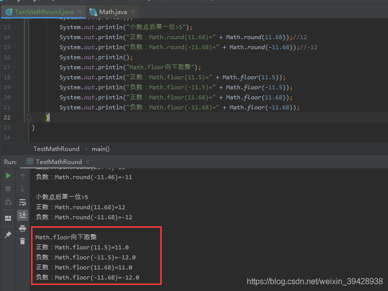Viewport: 388px width, 291px height.
Task: Clear console with trash icon
Action: [x=23, y=241]
